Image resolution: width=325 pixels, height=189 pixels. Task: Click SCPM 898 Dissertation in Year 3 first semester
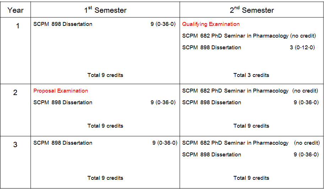tap(63, 143)
